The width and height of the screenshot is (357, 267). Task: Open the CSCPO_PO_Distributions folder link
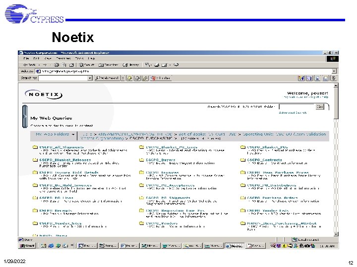tap(272, 185)
